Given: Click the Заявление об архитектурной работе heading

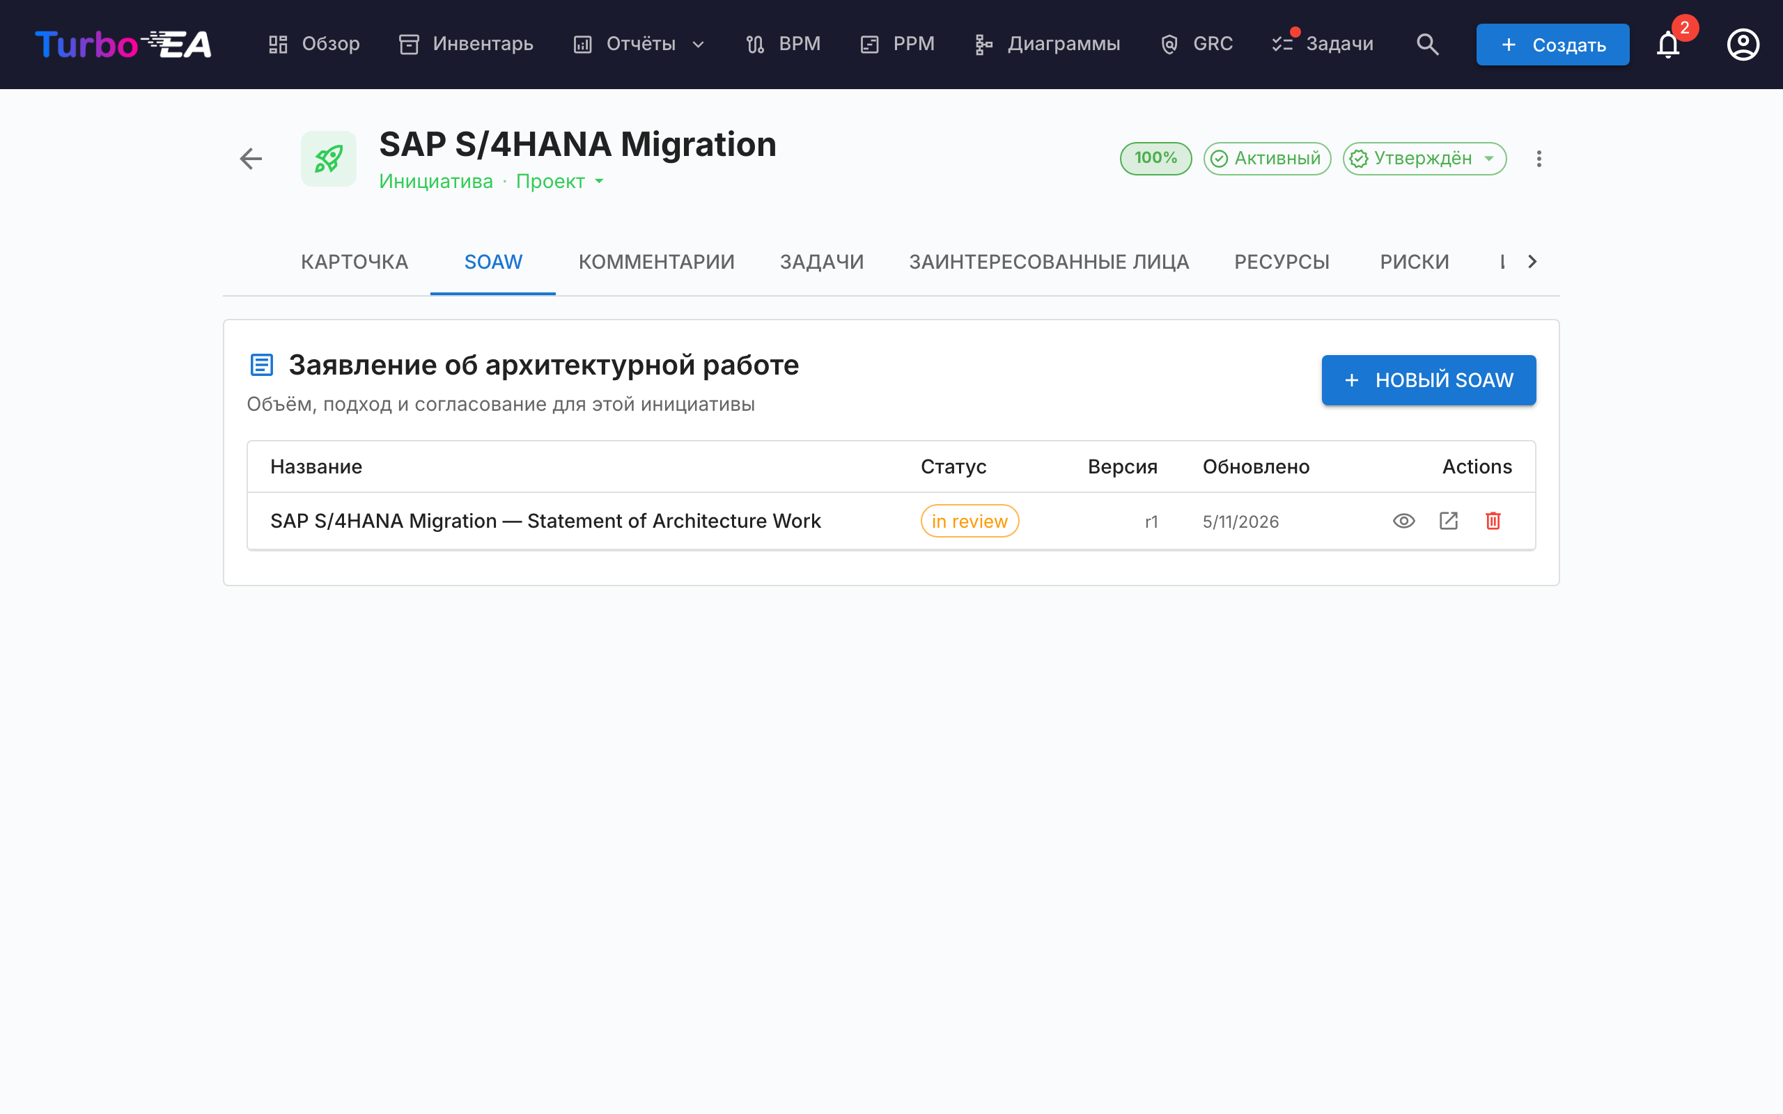Looking at the screenshot, I should click(544, 365).
